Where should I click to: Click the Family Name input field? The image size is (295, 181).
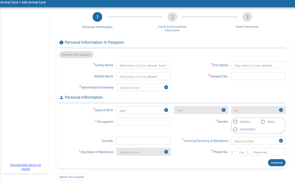click(x=143, y=65)
